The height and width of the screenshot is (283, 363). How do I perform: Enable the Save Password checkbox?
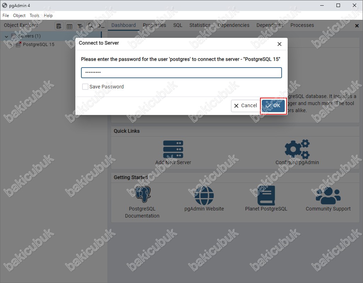pyautogui.click(x=85, y=87)
